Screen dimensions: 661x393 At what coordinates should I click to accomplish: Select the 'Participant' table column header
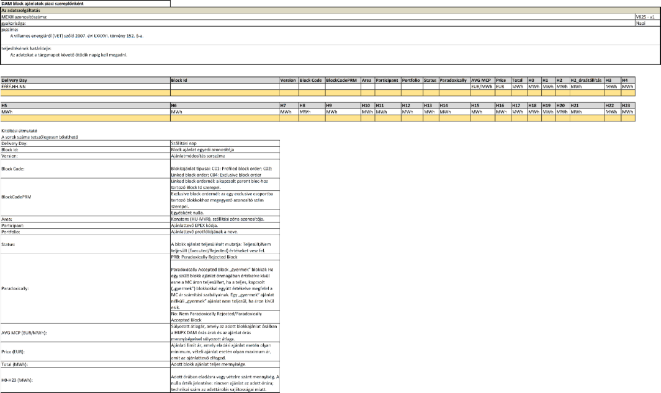[388, 80]
